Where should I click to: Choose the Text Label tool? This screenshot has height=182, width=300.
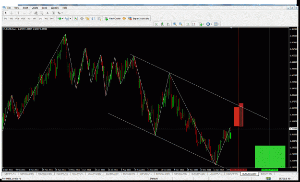coord(53,13)
